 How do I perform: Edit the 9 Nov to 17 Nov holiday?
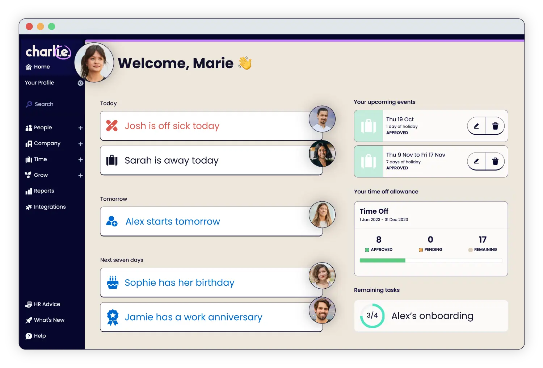click(476, 162)
